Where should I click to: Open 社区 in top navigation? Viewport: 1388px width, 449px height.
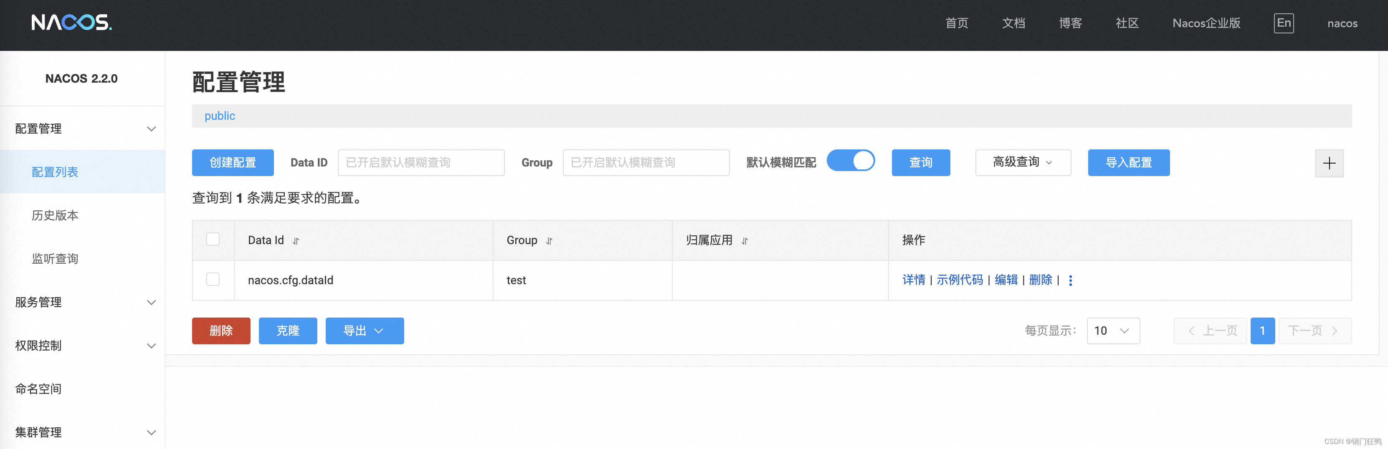(x=1127, y=23)
